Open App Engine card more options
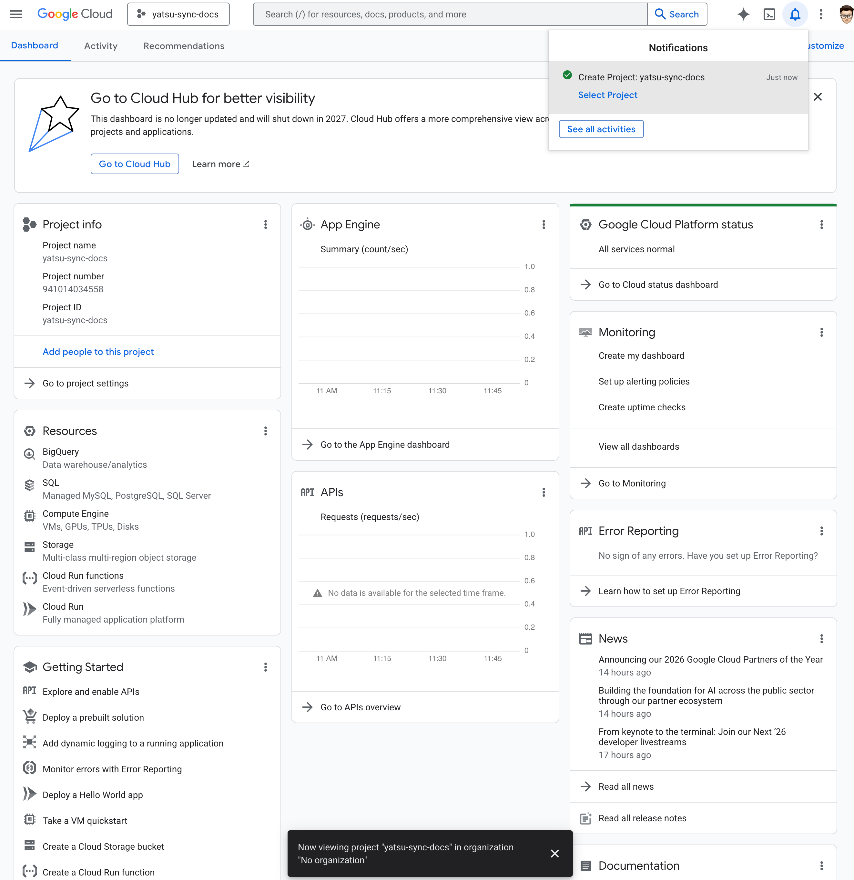The height and width of the screenshot is (880, 854). 544,225
